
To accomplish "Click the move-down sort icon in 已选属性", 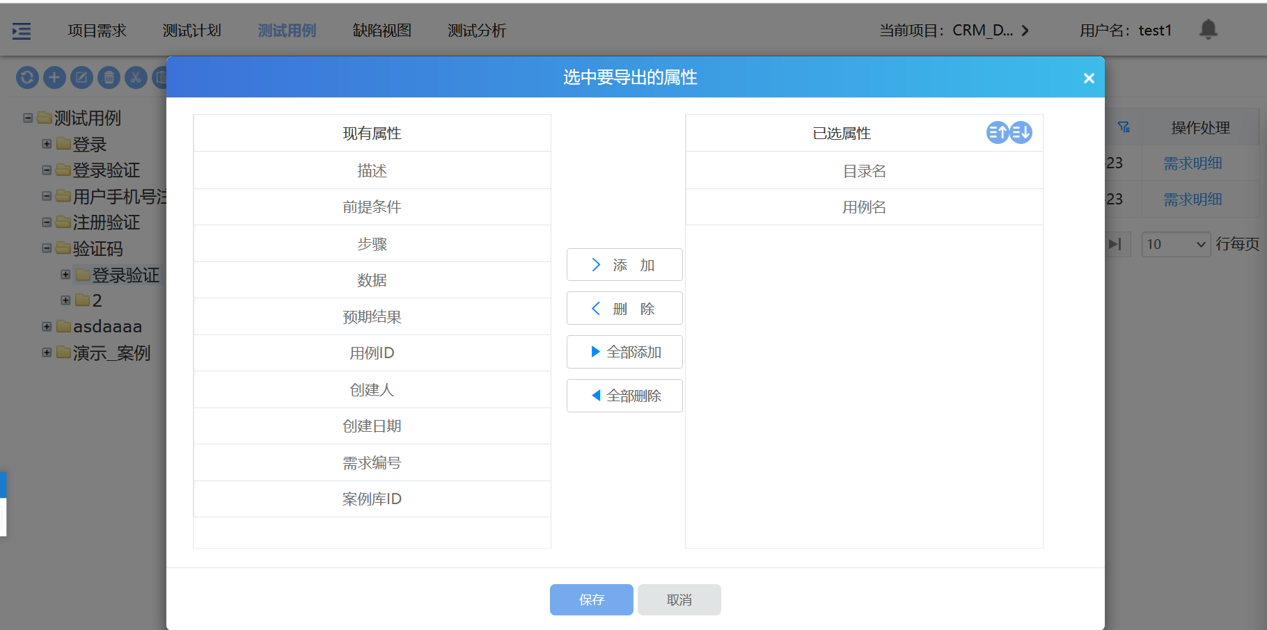I will coord(1021,132).
